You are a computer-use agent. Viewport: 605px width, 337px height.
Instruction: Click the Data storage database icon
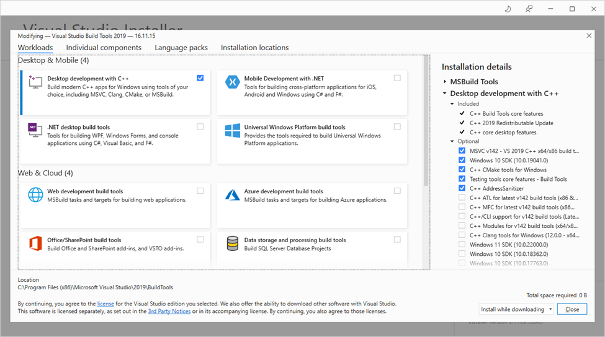(x=232, y=243)
